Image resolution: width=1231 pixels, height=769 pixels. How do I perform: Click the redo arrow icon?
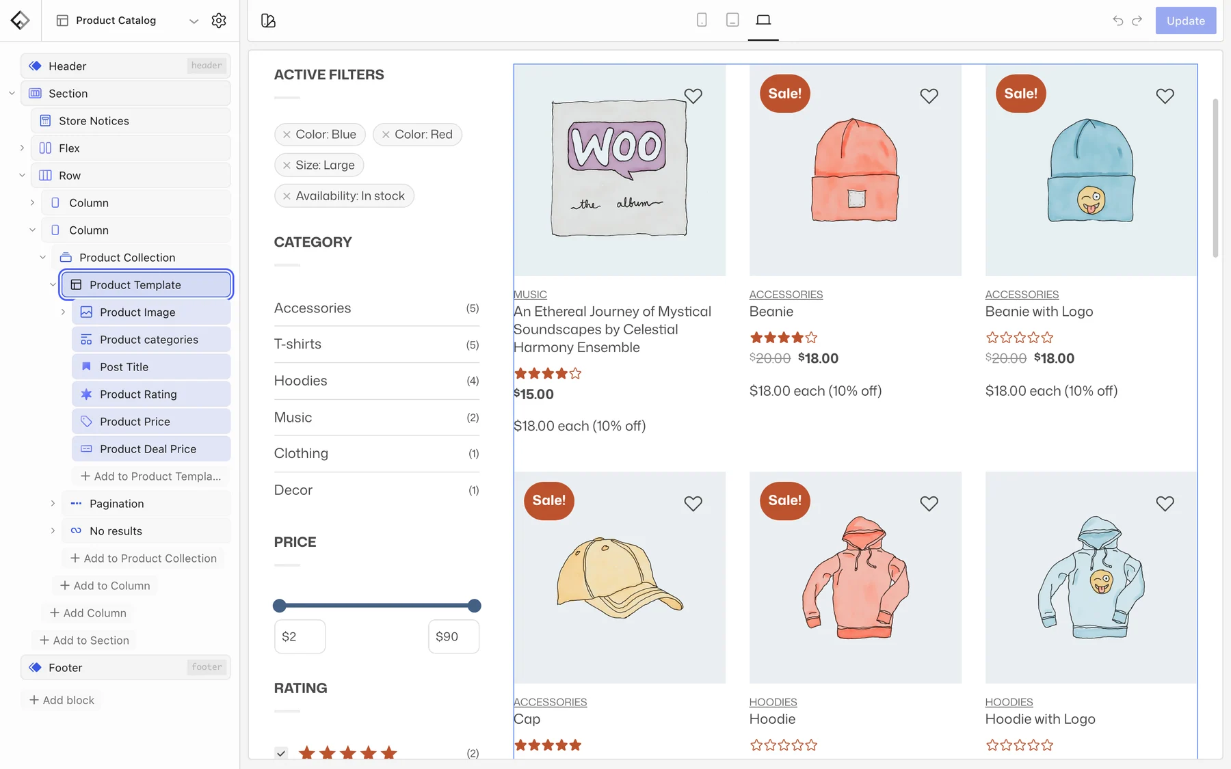[1137, 21]
